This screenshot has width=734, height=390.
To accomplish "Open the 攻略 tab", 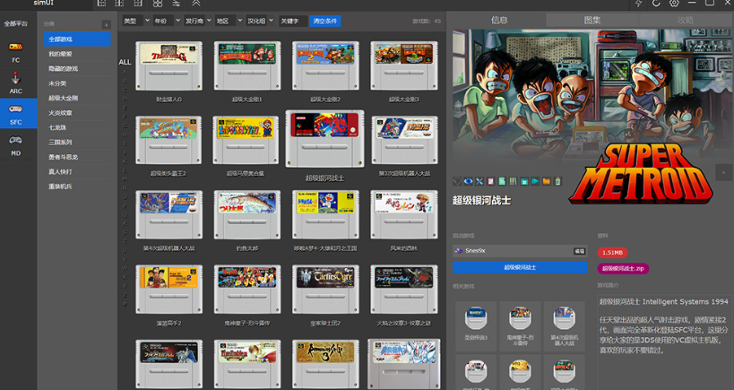I will pos(685,20).
